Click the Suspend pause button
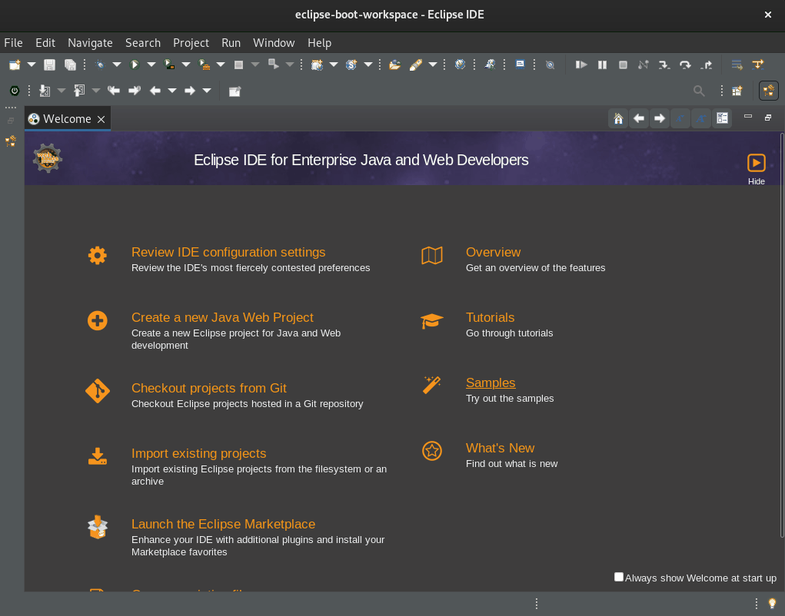The image size is (785, 616). point(602,65)
